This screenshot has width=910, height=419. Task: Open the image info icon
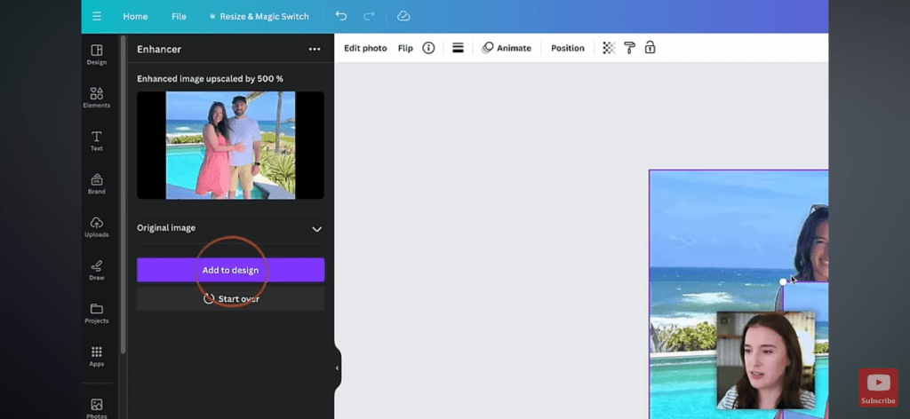tap(428, 48)
